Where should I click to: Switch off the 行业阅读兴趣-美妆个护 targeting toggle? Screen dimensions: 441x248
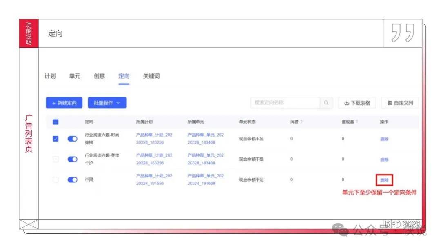click(73, 159)
